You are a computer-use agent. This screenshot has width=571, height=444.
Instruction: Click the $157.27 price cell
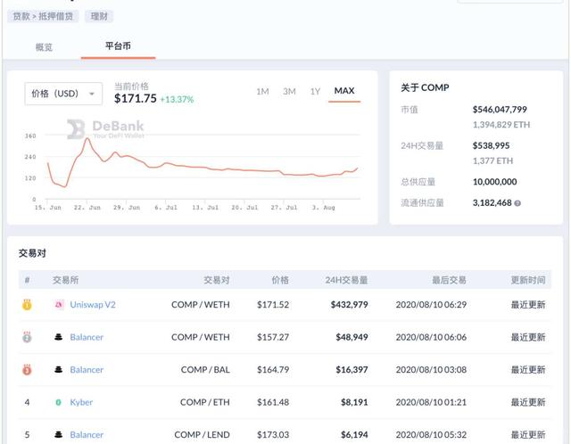tap(273, 337)
